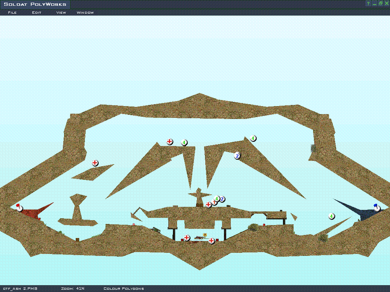Select the green 4 spawn at top-right peak
Viewport: 390px width, 292px height.
253,138
